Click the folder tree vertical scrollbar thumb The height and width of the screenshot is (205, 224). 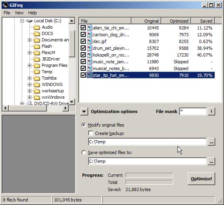click(x=72, y=44)
